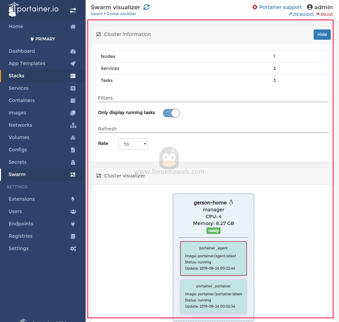Hide the Cluster information panel
The width and height of the screenshot is (339, 322).
(322, 35)
